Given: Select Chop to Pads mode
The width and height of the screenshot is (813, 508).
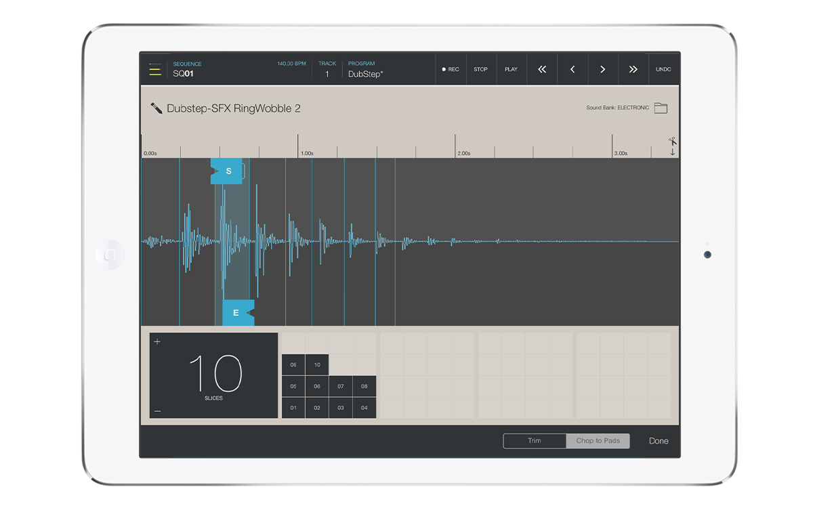Looking at the screenshot, I should pos(598,441).
